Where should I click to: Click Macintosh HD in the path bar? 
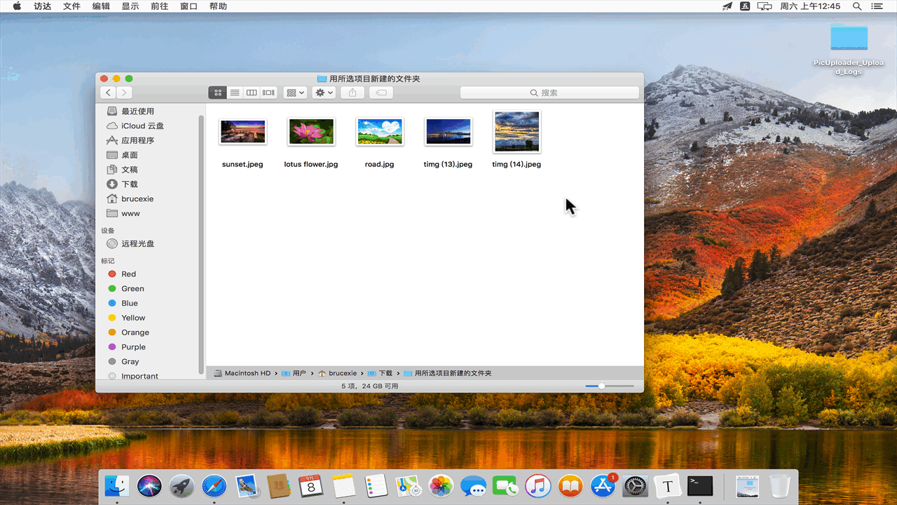point(247,372)
